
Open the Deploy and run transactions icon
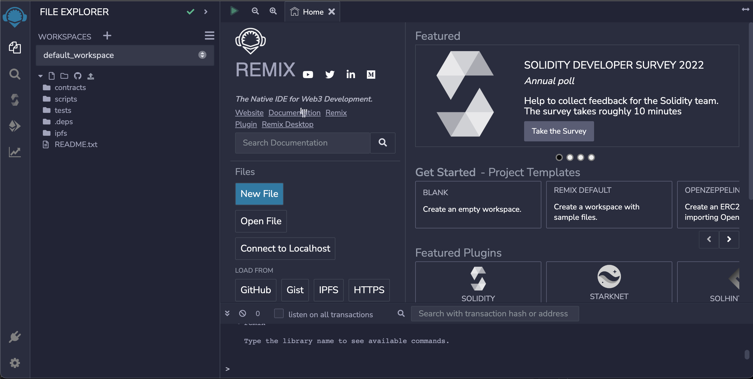coord(15,126)
